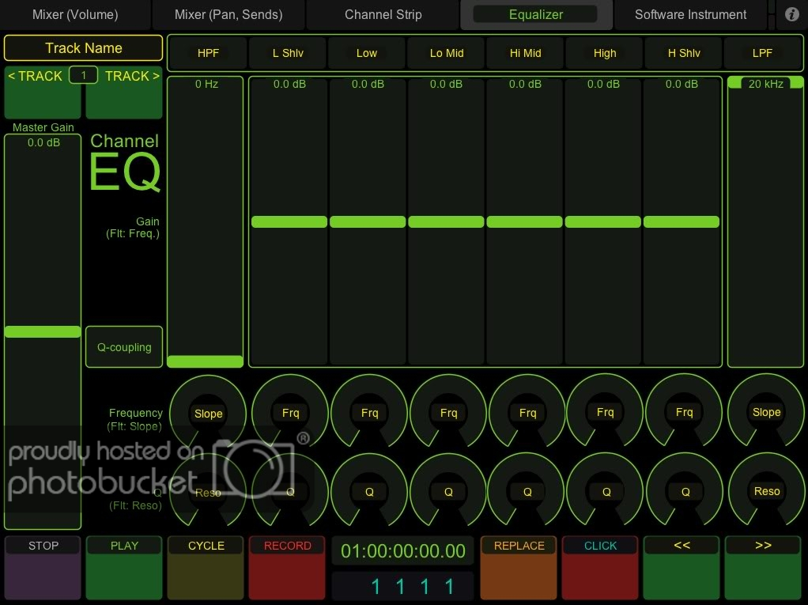The height and width of the screenshot is (605, 808).
Task: Go to the previous < TRACK button
Action: tap(43, 93)
